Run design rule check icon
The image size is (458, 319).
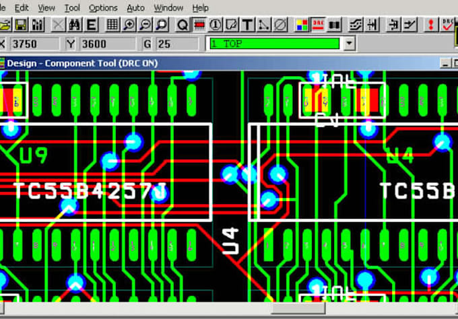pyautogui.click(x=447, y=25)
